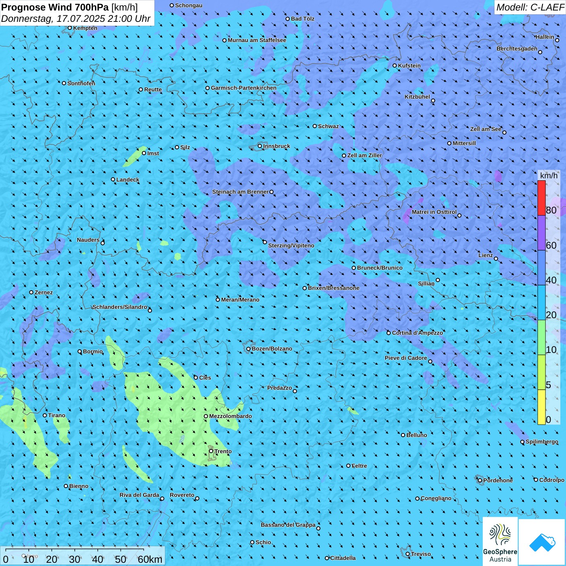
Task: Click the red 80 km/h legend color
Action: click(x=541, y=198)
